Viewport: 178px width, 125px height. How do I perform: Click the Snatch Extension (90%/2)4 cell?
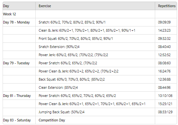click(95, 47)
